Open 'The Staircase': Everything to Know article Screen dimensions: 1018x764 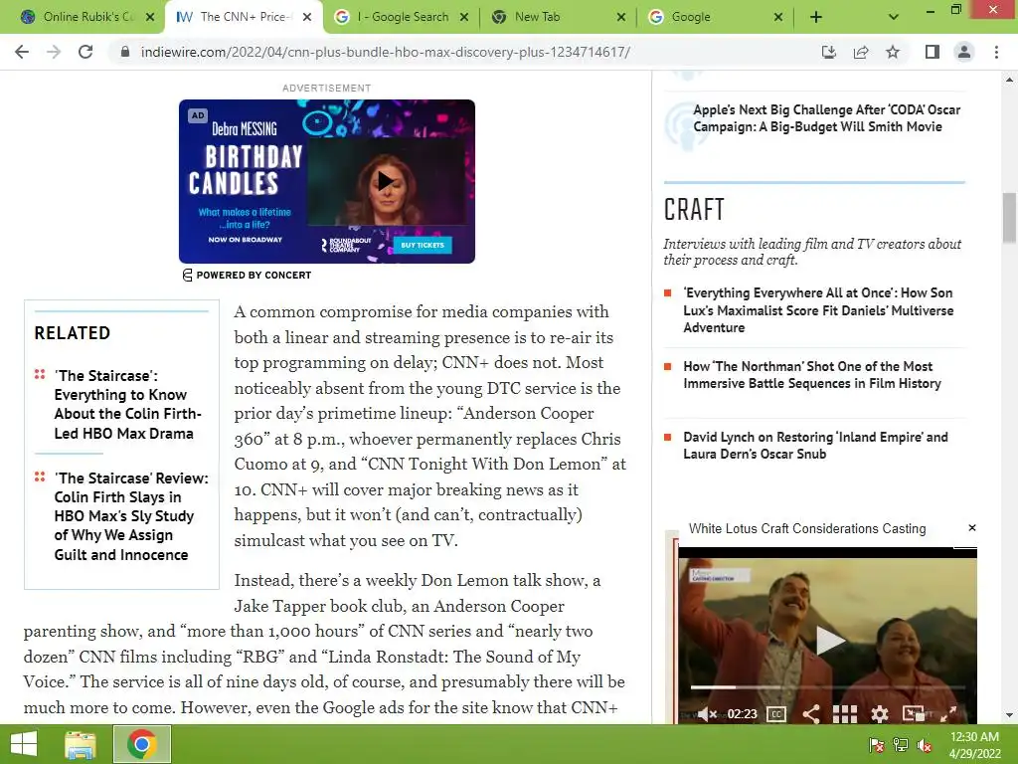128,404
